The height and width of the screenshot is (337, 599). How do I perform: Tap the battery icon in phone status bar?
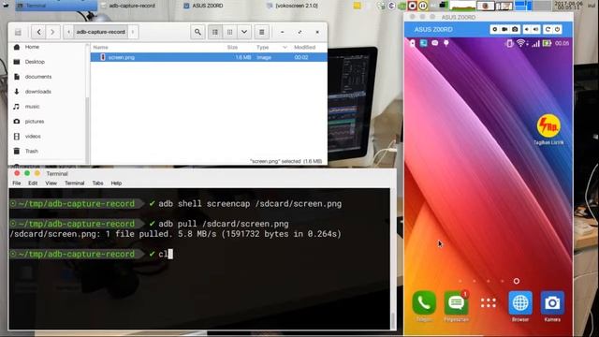click(547, 44)
